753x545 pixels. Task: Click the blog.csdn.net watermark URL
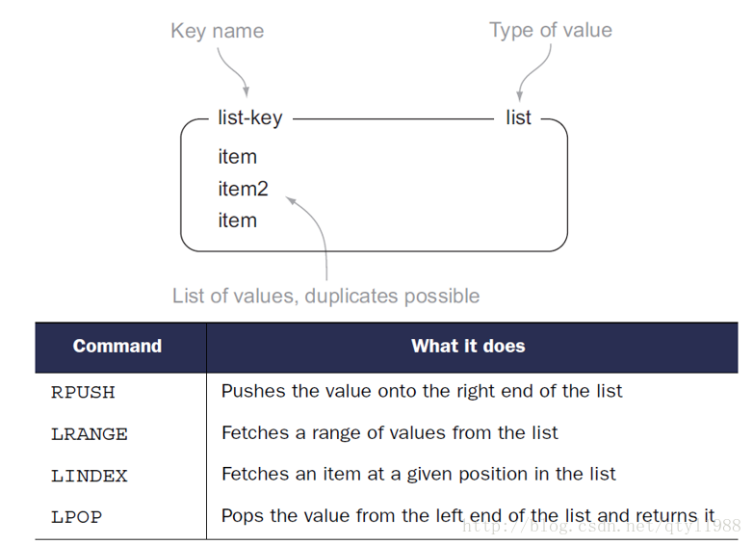601,527
